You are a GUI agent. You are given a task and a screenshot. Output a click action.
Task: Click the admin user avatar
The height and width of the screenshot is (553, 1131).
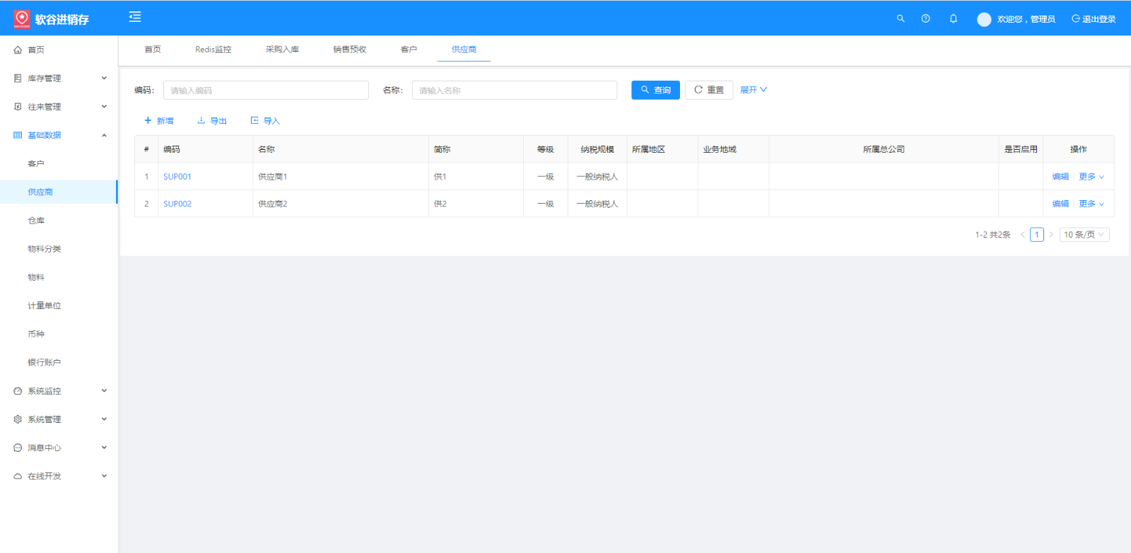click(x=984, y=20)
